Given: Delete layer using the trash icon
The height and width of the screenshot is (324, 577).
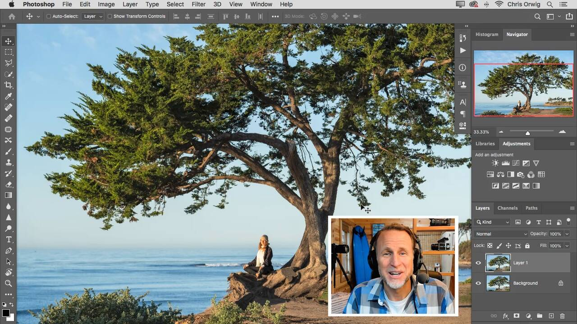Looking at the screenshot, I should 562,316.
